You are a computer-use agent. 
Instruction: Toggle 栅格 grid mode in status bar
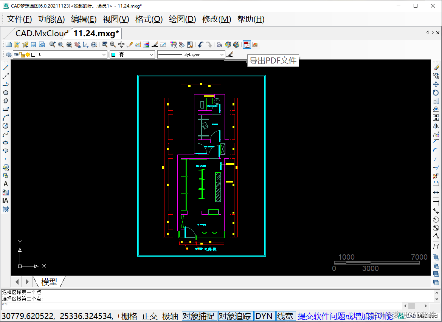coord(129,316)
